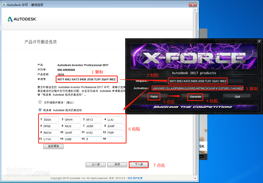Click activation code field 13 containing LYV4
This screenshot has width=263, height=183.
pyautogui.click(x=51, y=139)
